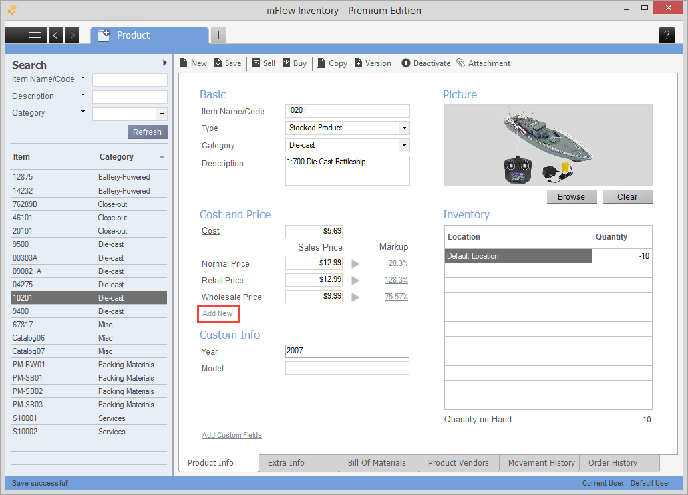Go back with the left arrow

click(55, 35)
